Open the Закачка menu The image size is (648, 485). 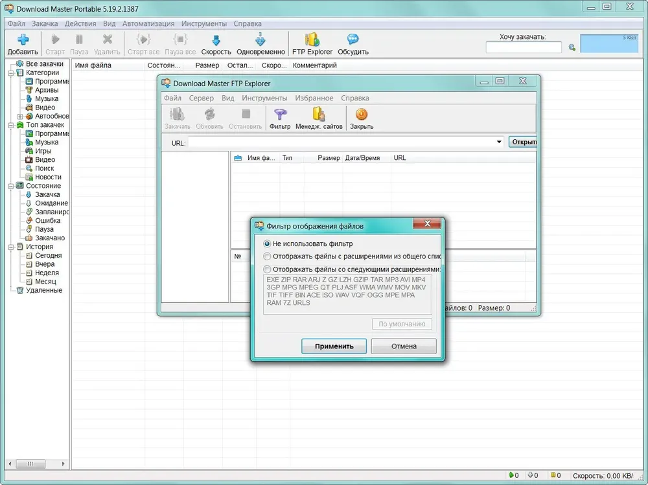[45, 23]
